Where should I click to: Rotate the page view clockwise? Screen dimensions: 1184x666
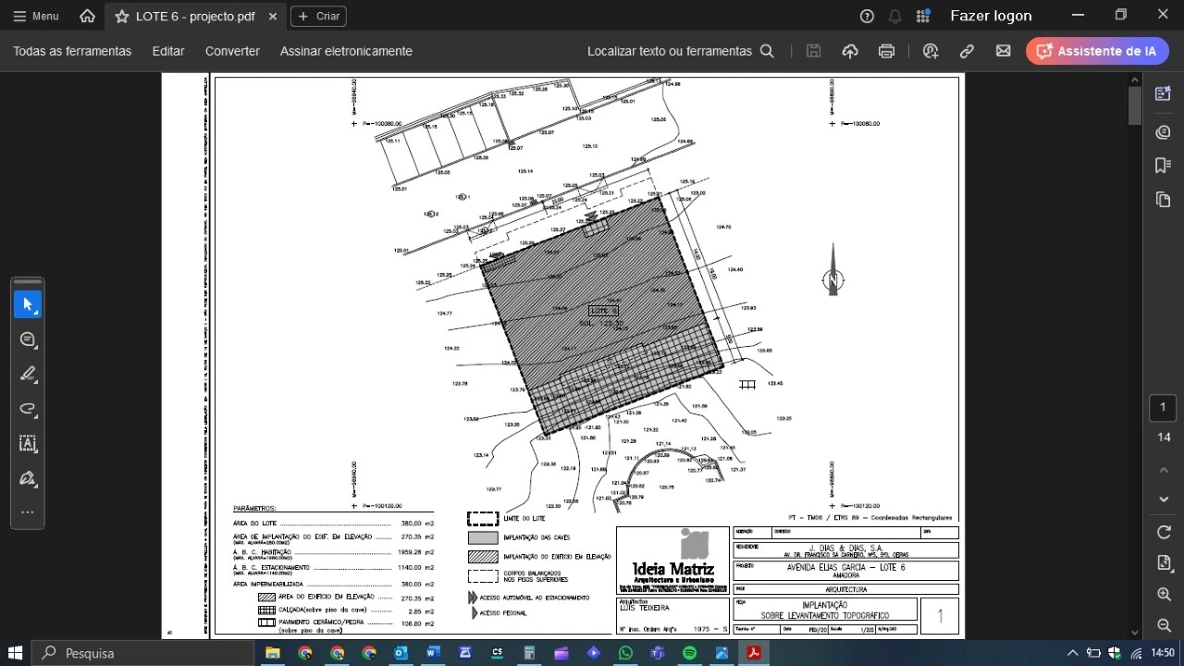coord(1164,532)
